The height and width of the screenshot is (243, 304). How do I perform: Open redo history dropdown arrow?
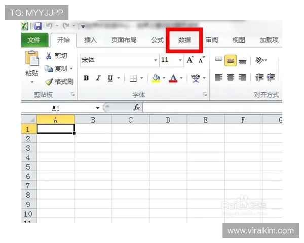(73, 26)
